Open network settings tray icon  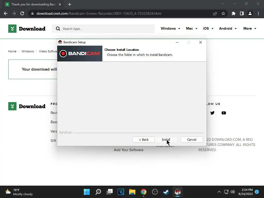pos(226,192)
